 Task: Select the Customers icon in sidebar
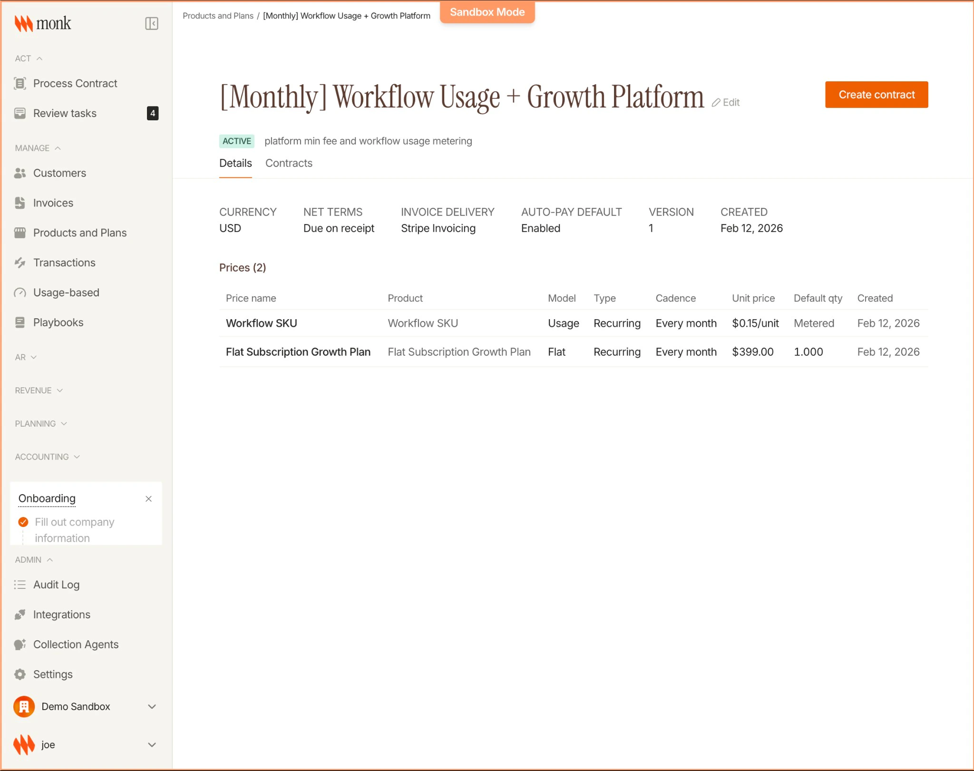pyautogui.click(x=20, y=173)
